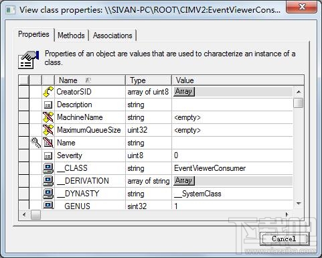Click the Name row's crossed-out property icon
Image resolution: width=322 pixels, height=258 pixels.
tap(48, 143)
